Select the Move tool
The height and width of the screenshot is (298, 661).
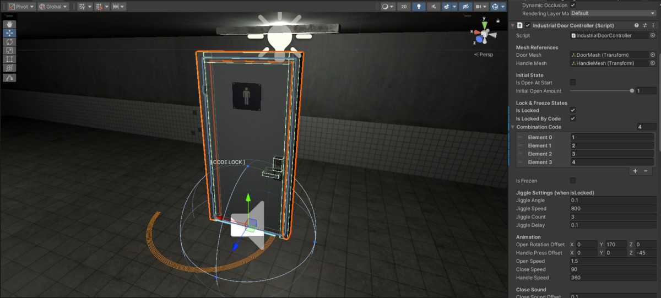point(10,33)
